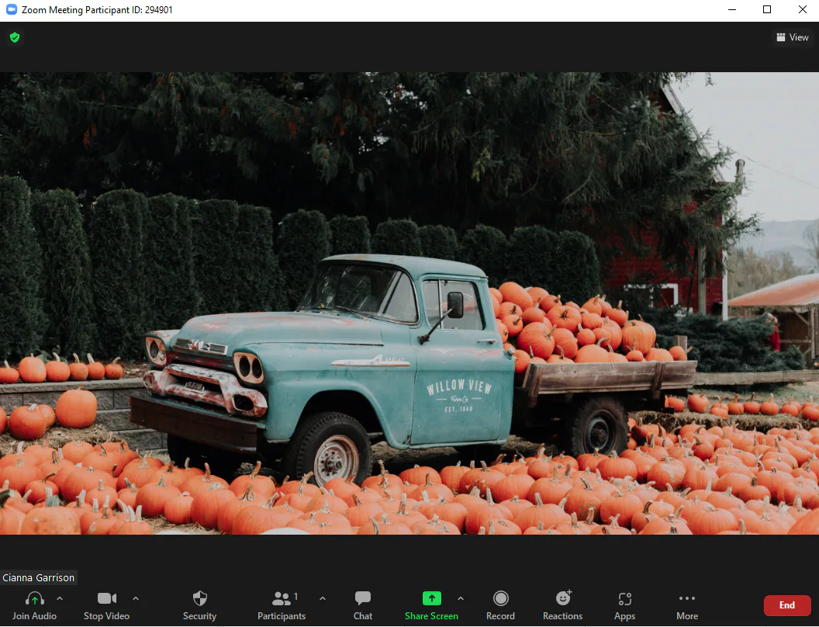Screen dimensions: 819x627
Task: Open the Chat panel
Action: coord(362,606)
